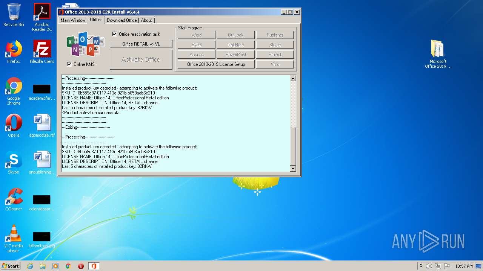Open Acrobat Reader DC desktop shortcut
483x271 pixels.
(x=42, y=17)
